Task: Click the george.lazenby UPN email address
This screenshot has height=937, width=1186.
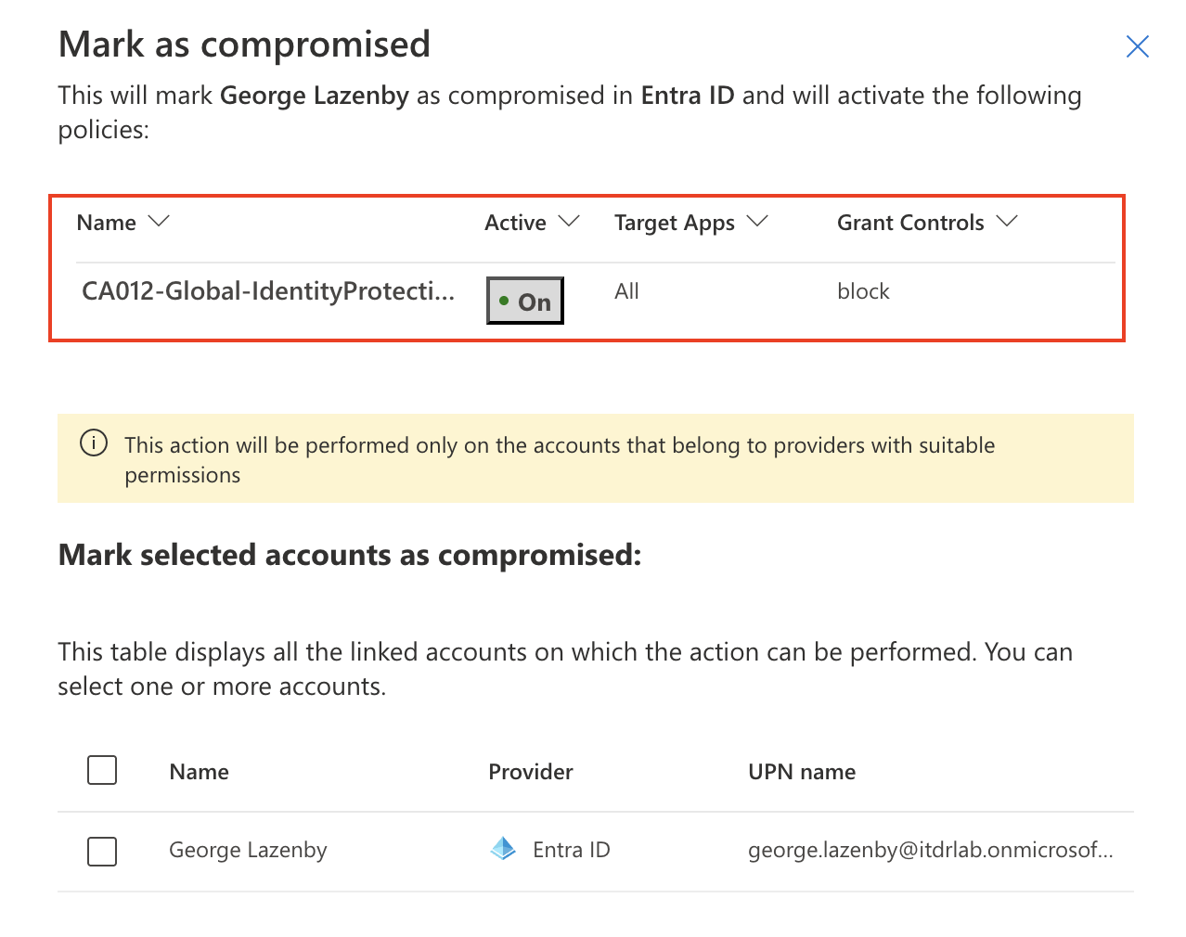Action: 930,850
